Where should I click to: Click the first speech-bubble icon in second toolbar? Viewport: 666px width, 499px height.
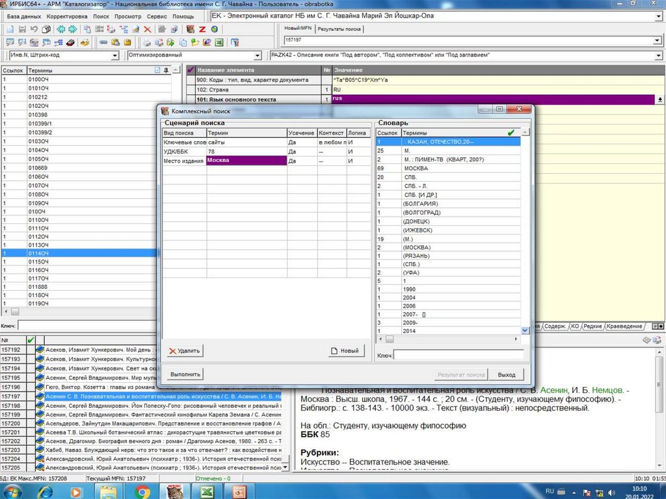(x=10, y=42)
